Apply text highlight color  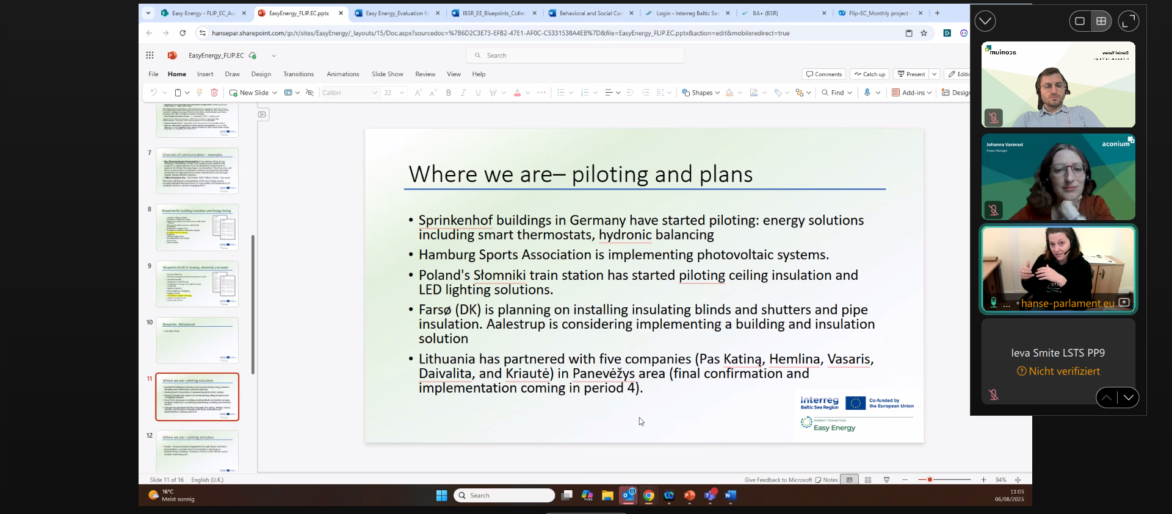pos(493,93)
